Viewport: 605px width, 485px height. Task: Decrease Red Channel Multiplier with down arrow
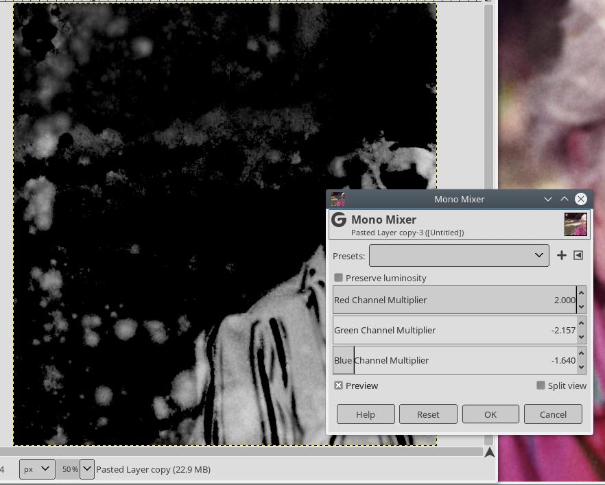(582, 307)
